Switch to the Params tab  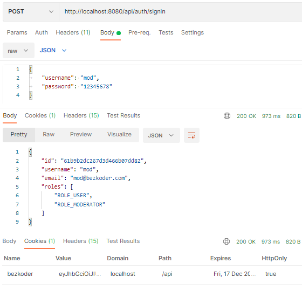(x=17, y=32)
